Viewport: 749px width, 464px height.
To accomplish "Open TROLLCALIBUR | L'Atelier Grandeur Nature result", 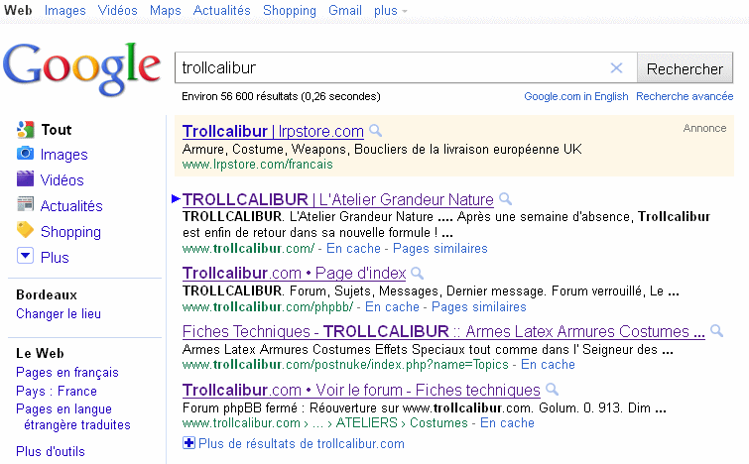I will [x=337, y=199].
